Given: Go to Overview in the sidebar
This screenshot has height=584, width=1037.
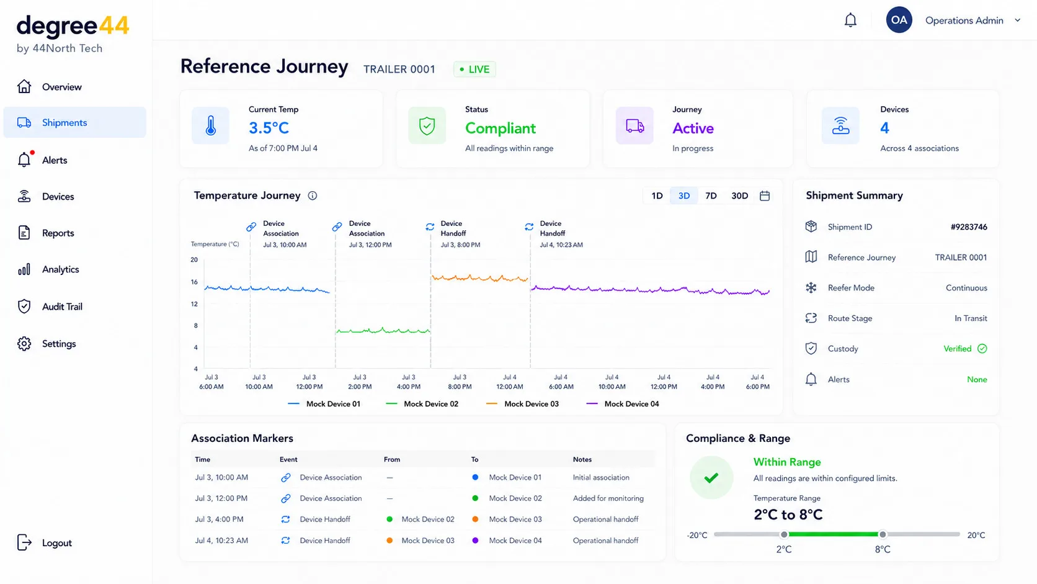Looking at the screenshot, I should 75,87.
